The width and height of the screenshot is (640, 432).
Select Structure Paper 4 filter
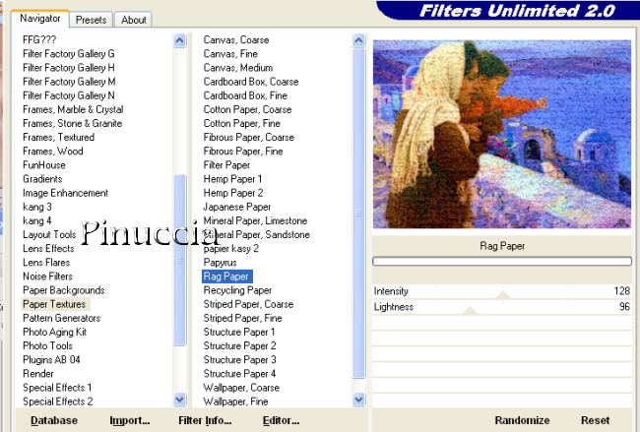point(239,374)
